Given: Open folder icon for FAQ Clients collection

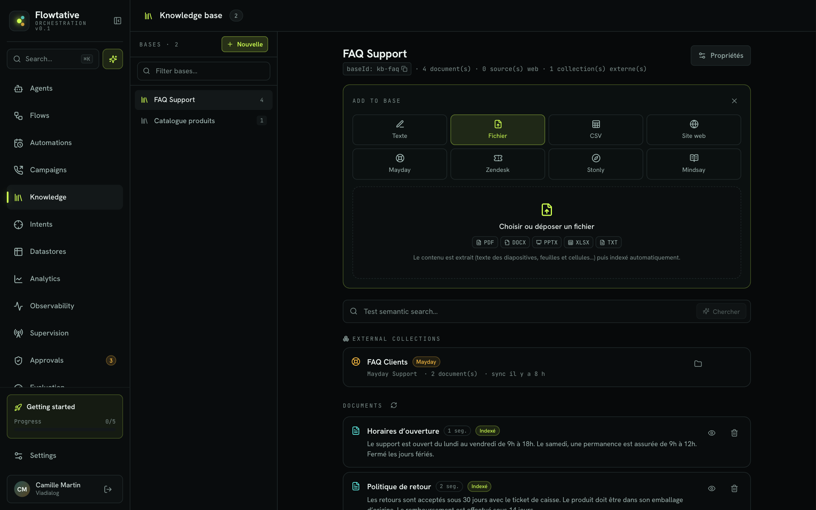Looking at the screenshot, I should click(698, 363).
